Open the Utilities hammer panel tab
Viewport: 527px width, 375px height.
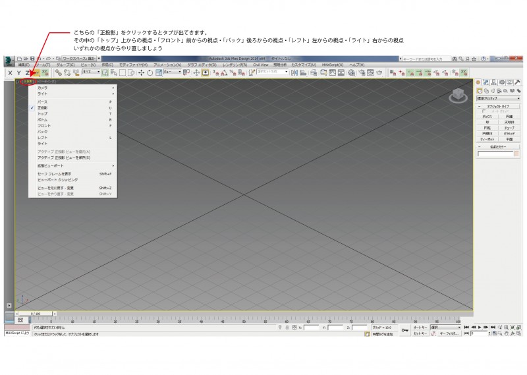[x=516, y=82]
